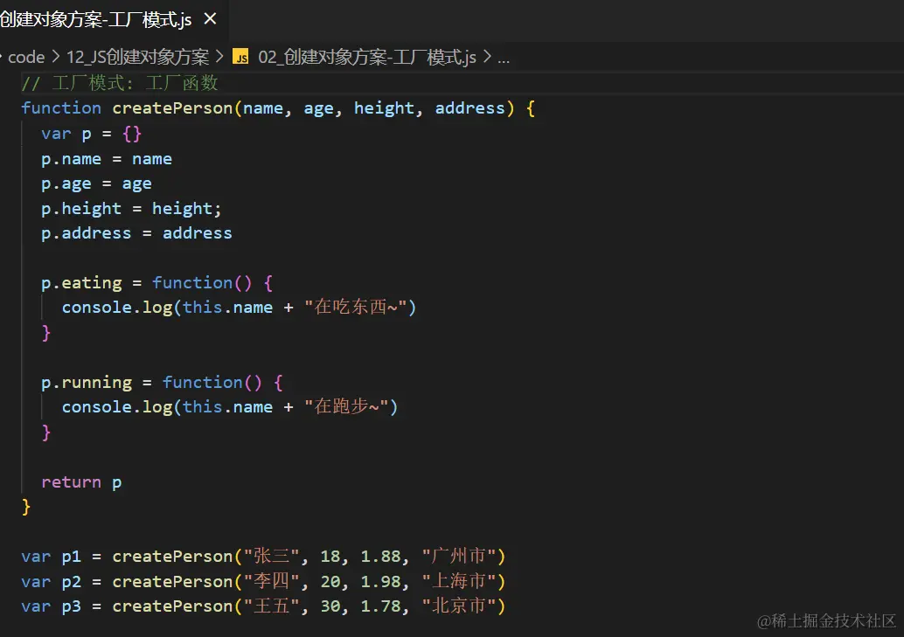Click the JS file icon in breadcrumb
The image size is (904, 637).
point(240,58)
